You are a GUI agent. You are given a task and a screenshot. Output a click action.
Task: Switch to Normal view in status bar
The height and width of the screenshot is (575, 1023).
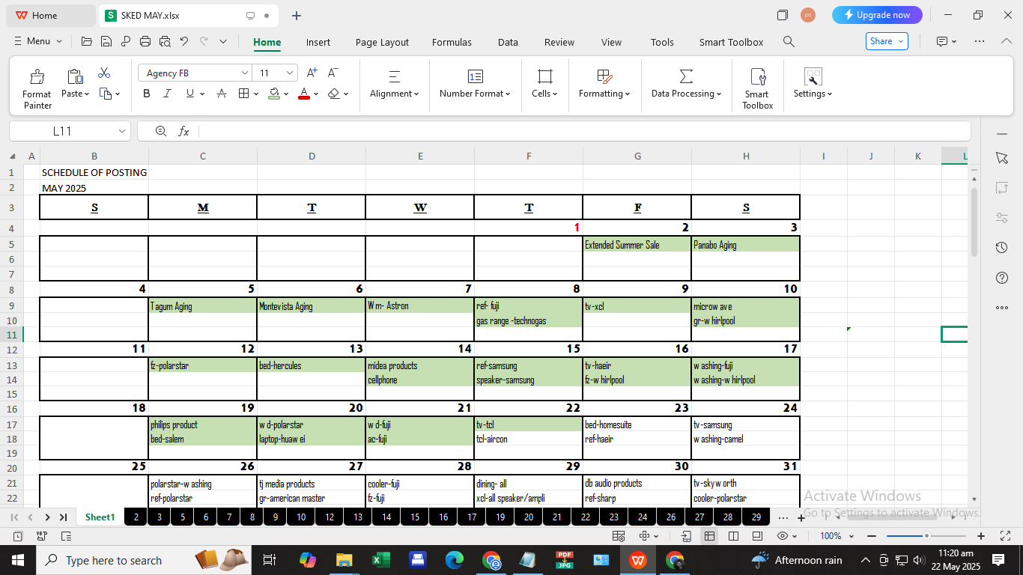coord(709,536)
